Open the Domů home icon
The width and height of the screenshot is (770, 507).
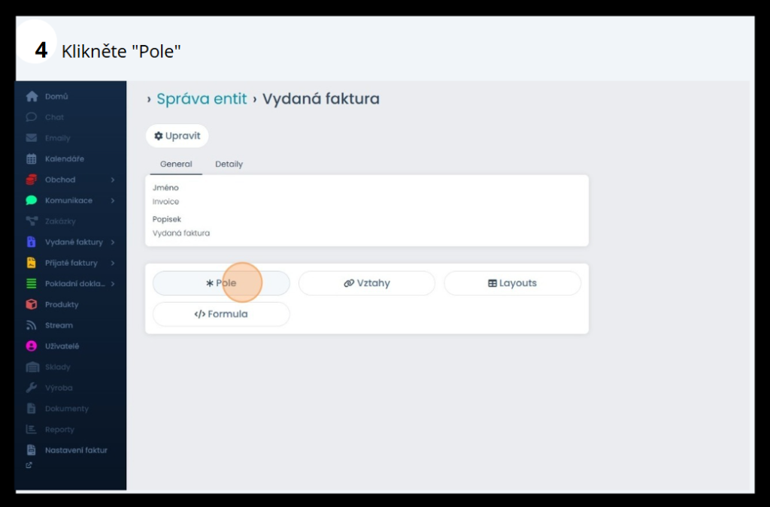(x=32, y=96)
